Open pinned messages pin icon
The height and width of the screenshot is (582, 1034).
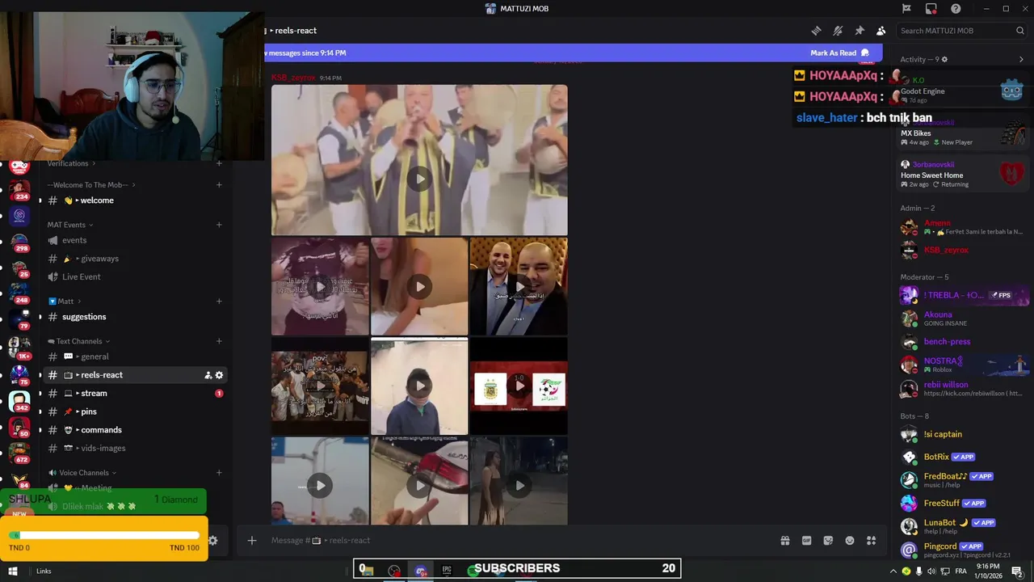[860, 31]
